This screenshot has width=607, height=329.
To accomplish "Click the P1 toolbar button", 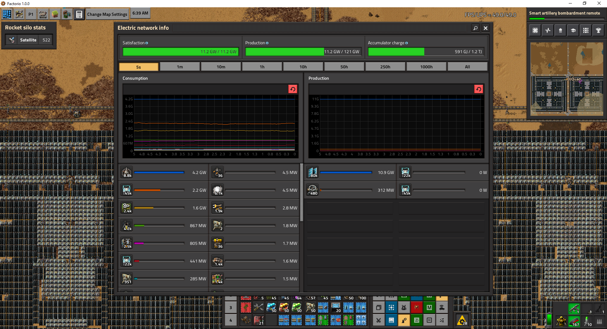I will (31, 14).
